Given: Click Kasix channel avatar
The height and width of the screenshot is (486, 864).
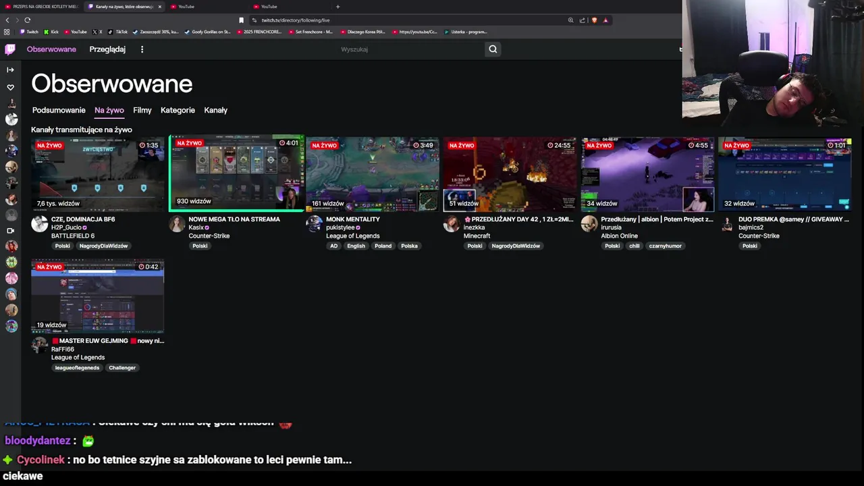Looking at the screenshot, I should tap(177, 224).
